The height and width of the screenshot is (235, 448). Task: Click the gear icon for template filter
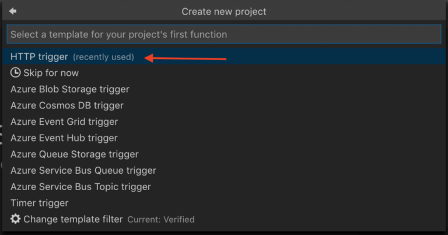16,219
